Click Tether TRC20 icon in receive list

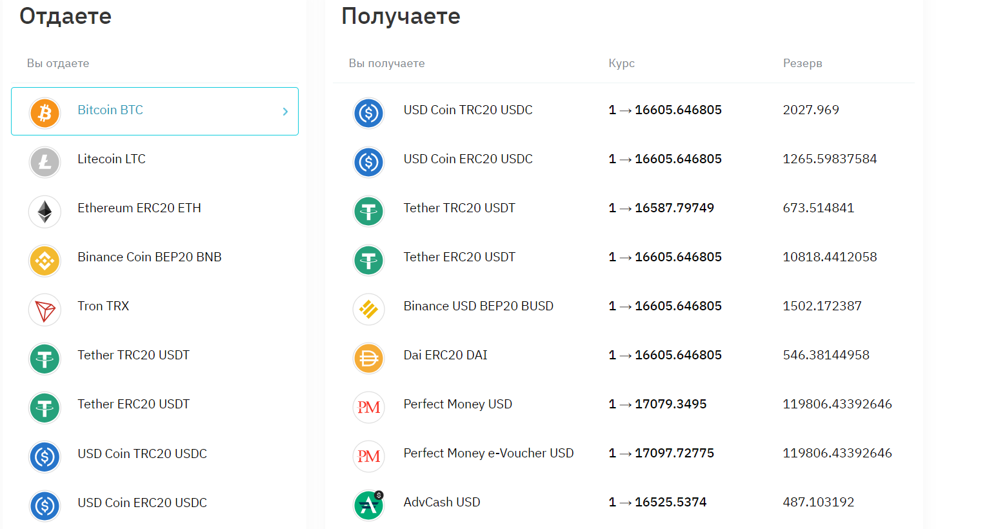(x=368, y=211)
